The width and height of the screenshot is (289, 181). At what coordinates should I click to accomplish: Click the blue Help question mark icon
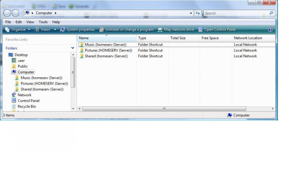coord(270,30)
